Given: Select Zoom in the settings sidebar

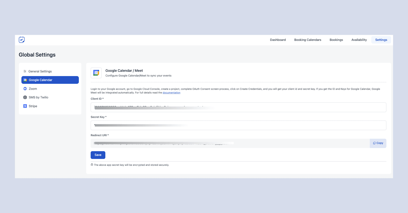Looking at the screenshot, I should tap(50, 89).
